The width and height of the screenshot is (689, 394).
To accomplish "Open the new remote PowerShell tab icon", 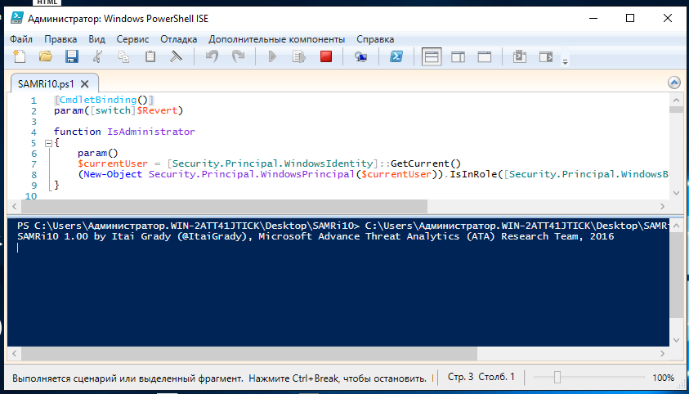I will (360, 57).
